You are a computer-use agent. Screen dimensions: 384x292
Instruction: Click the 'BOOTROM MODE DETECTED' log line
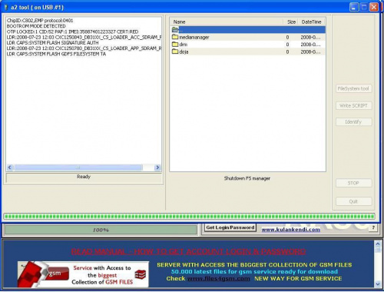36,26
